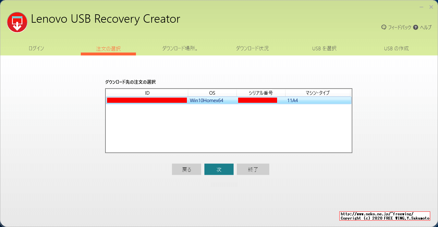This screenshot has width=438, height=227.
Task: Click the 次 next button
Action: pyautogui.click(x=219, y=169)
